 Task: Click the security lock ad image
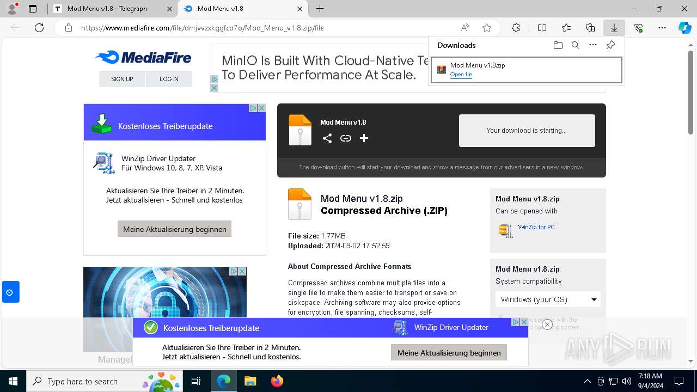point(165,309)
